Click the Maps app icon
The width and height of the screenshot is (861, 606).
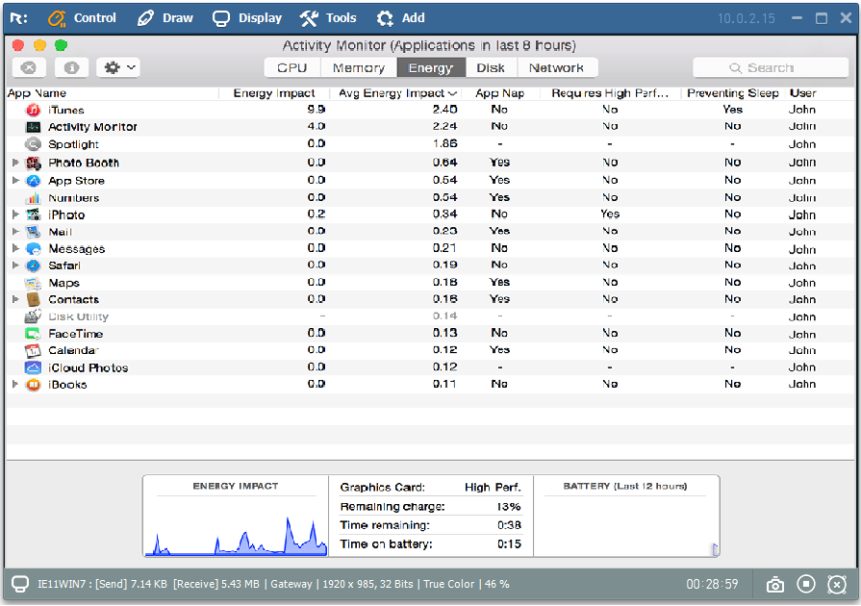[x=34, y=283]
